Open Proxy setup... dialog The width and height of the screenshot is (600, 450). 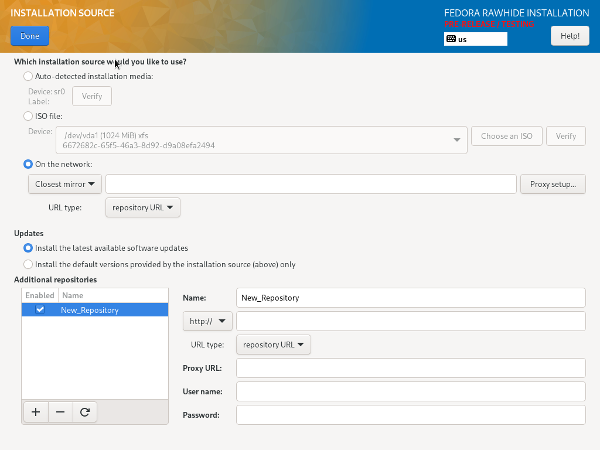tap(553, 184)
